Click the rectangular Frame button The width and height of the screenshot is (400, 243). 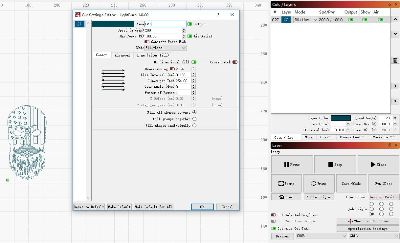click(286, 184)
